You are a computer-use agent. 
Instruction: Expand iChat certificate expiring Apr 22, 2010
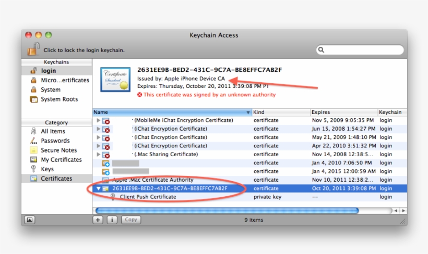click(x=98, y=146)
